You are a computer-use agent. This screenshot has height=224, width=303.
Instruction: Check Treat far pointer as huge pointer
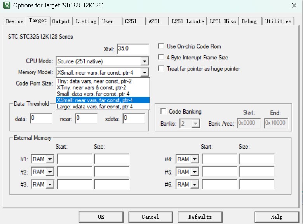[161, 68]
